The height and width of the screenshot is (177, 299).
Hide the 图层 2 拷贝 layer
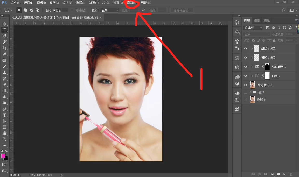click(246, 48)
